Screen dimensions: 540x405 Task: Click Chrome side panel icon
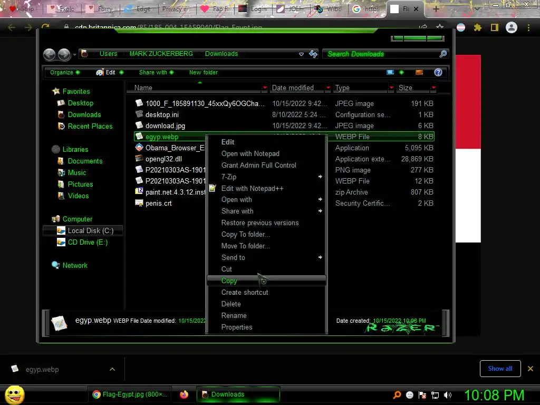[x=495, y=27]
